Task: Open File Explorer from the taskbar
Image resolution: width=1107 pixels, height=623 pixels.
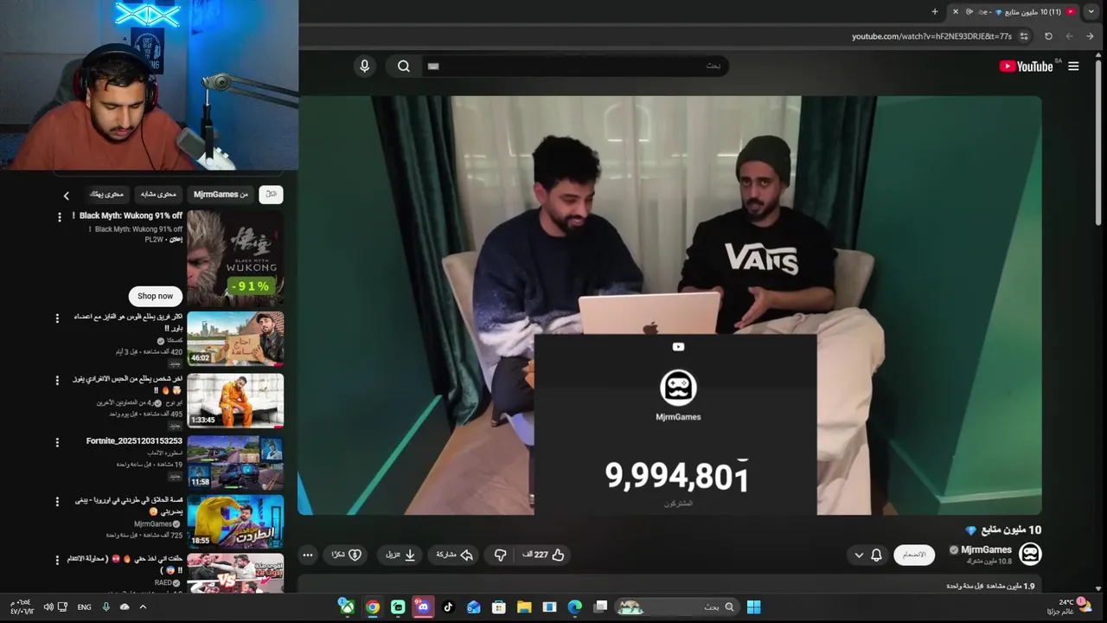Action: tap(524, 607)
